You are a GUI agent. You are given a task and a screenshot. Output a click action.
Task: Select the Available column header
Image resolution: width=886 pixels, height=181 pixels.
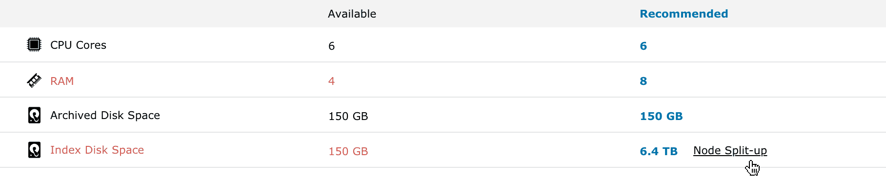352,14
